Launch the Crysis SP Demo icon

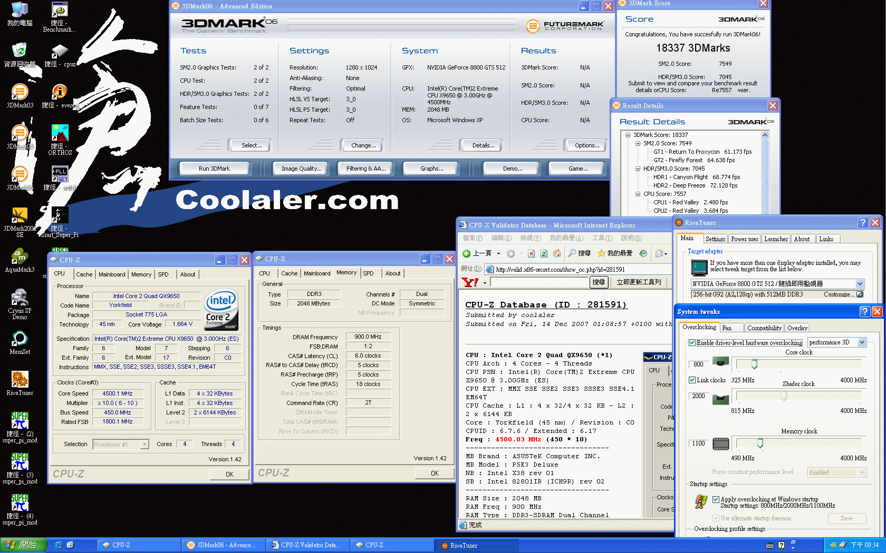20,298
